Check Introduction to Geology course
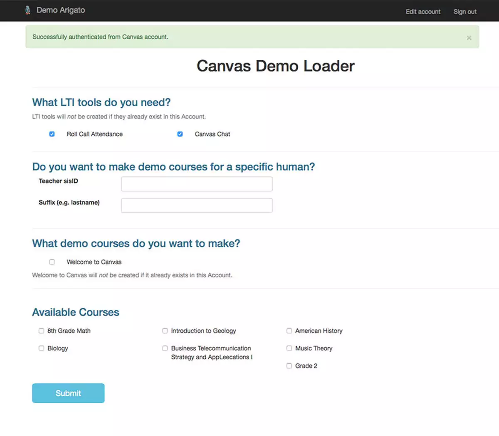Viewport: 499px width, 436px height. click(x=165, y=331)
